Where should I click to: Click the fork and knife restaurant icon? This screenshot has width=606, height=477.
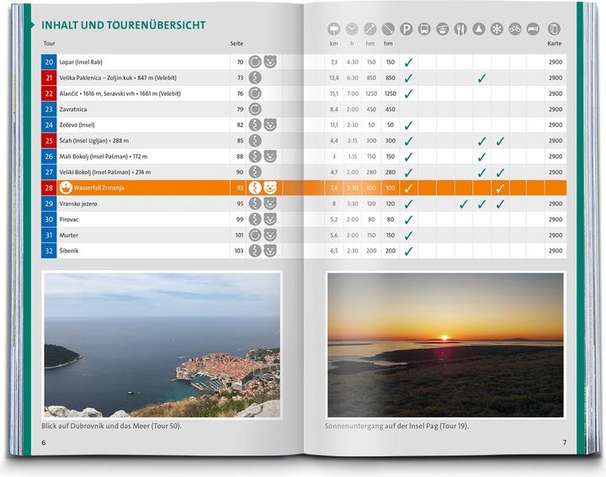[x=460, y=29]
